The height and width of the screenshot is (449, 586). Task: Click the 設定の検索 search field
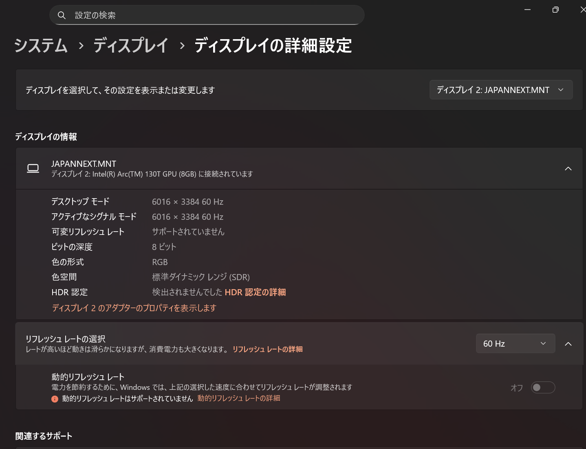[207, 15]
